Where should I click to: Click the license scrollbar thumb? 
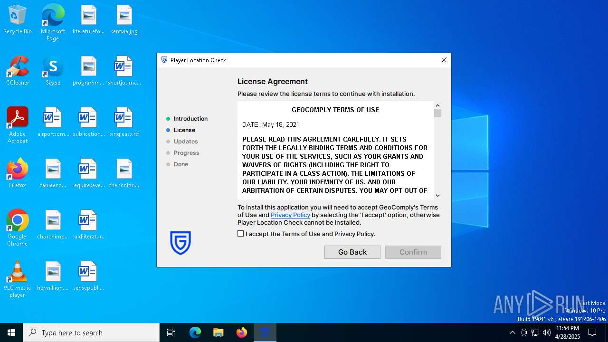(438, 114)
